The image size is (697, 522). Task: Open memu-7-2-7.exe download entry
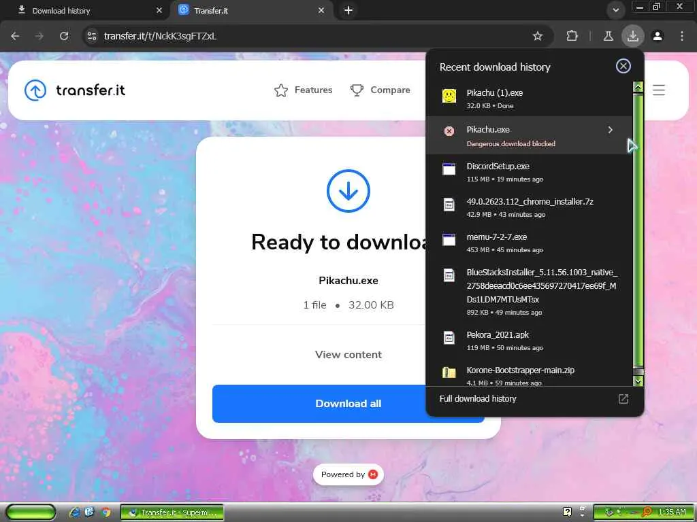(x=529, y=243)
